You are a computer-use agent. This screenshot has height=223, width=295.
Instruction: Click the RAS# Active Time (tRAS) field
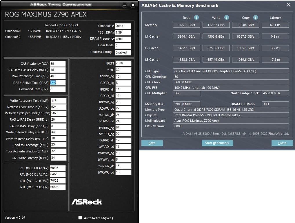point(58,83)
